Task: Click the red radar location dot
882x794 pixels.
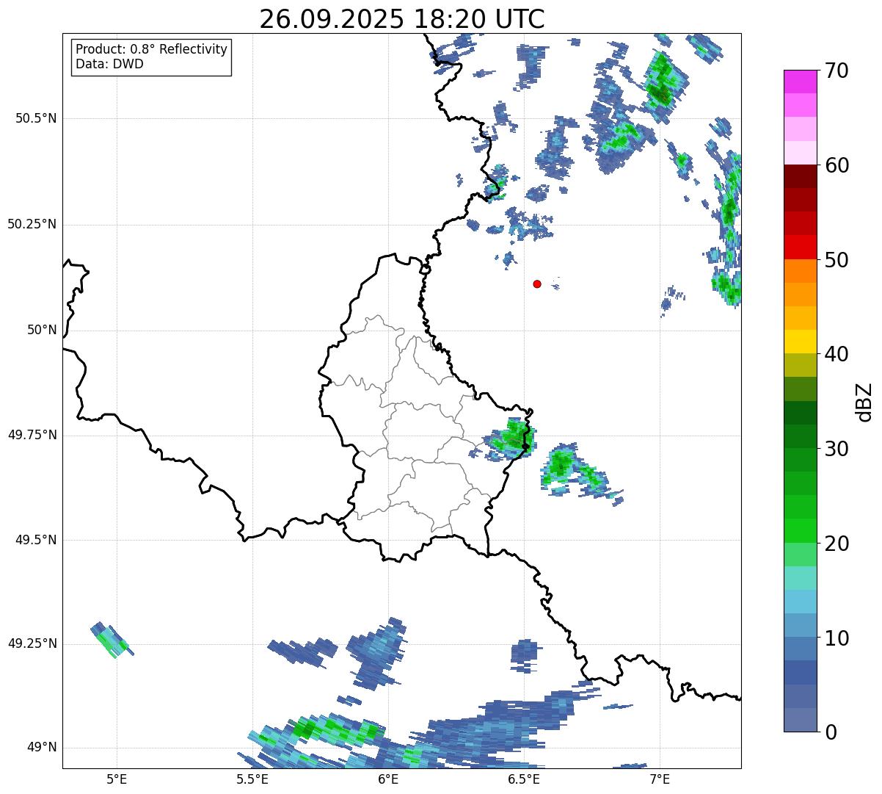Action: click(537, 284)
